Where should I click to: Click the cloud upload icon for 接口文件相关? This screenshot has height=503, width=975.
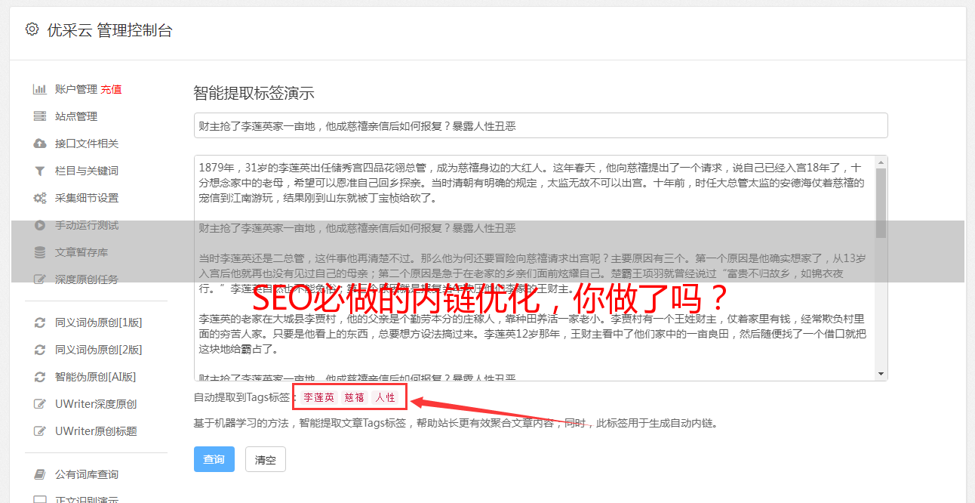click(40, 143)
